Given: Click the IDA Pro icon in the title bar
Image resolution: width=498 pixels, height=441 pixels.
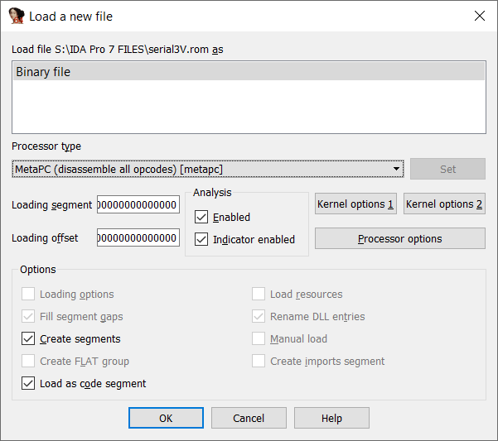Looking at the screenshot, I should (17, 16).
